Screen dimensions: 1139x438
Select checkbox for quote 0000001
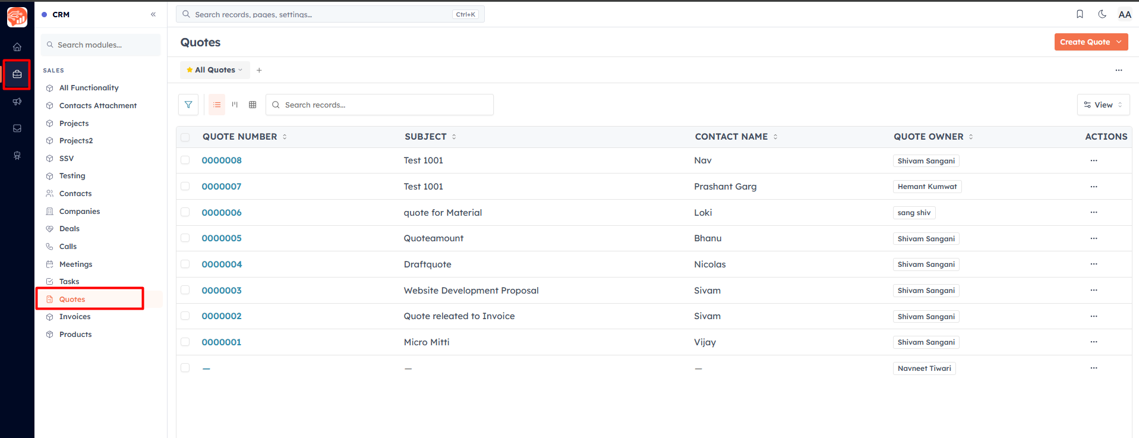click(x=185, y=342)
